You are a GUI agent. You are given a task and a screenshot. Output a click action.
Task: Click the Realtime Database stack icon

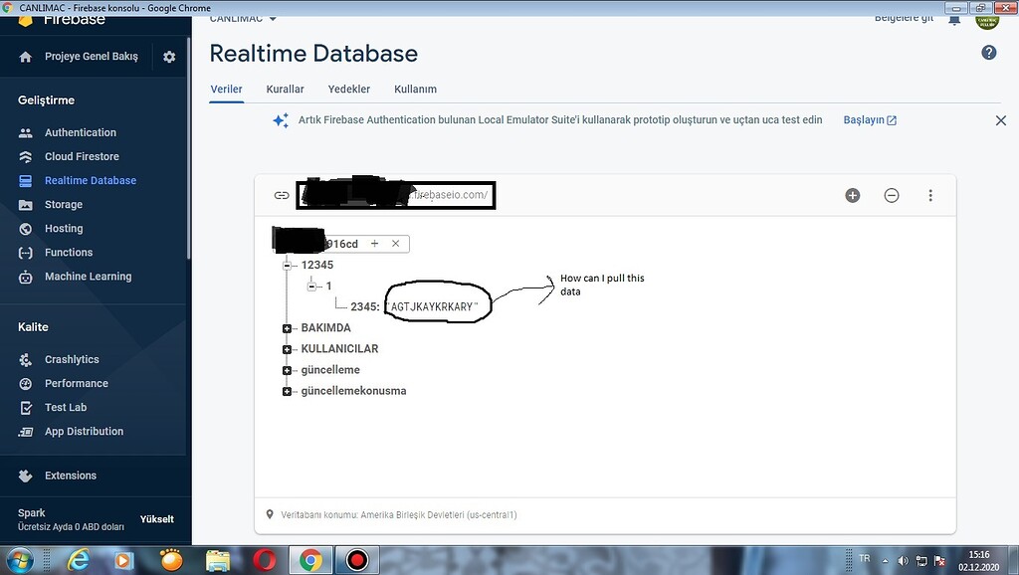point(25,181)
